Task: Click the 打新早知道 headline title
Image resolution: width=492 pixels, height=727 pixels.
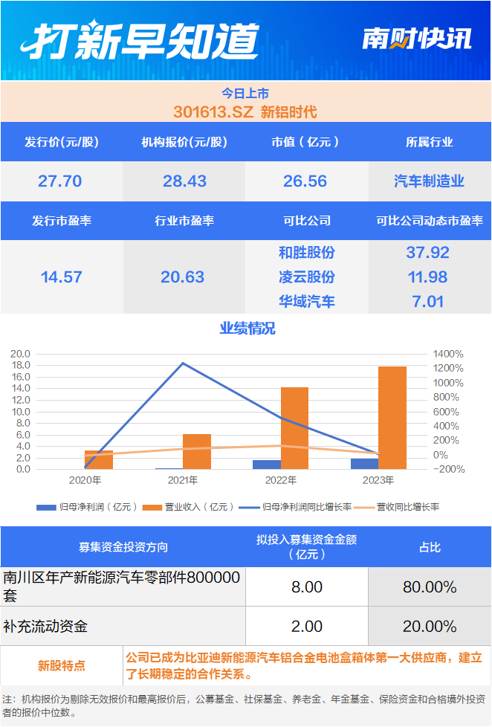Action: 140,40
